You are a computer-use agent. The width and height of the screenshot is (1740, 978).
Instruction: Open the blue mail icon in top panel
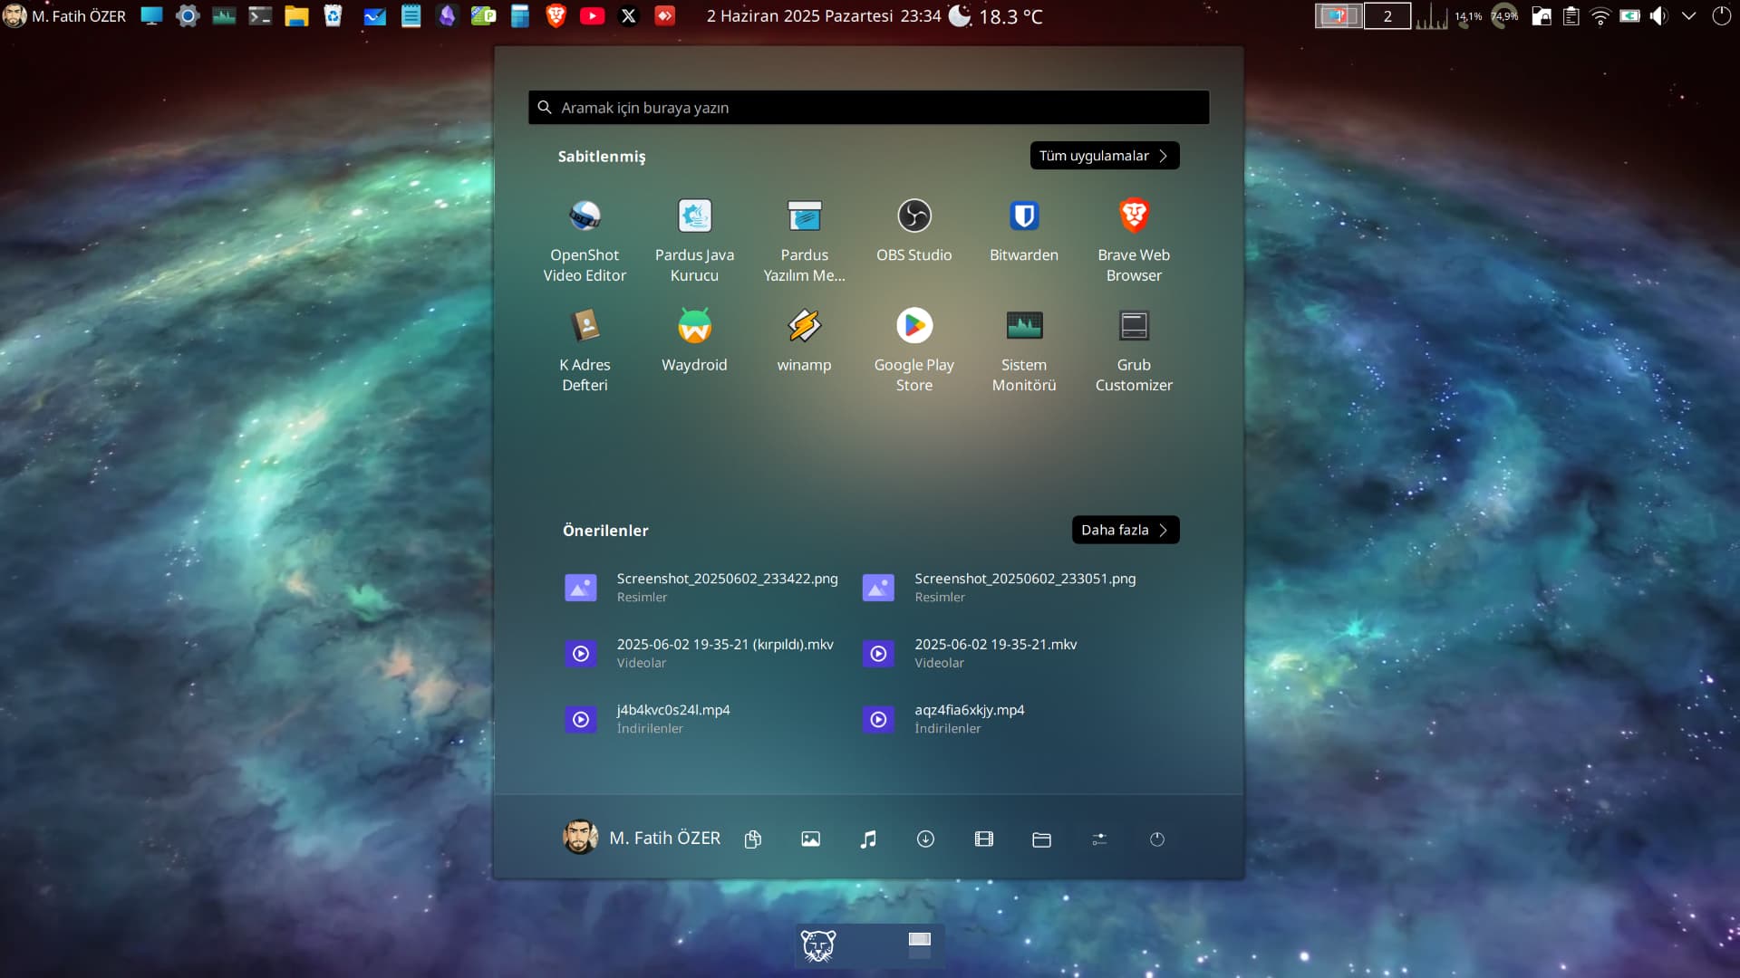[x=374, y=16]
